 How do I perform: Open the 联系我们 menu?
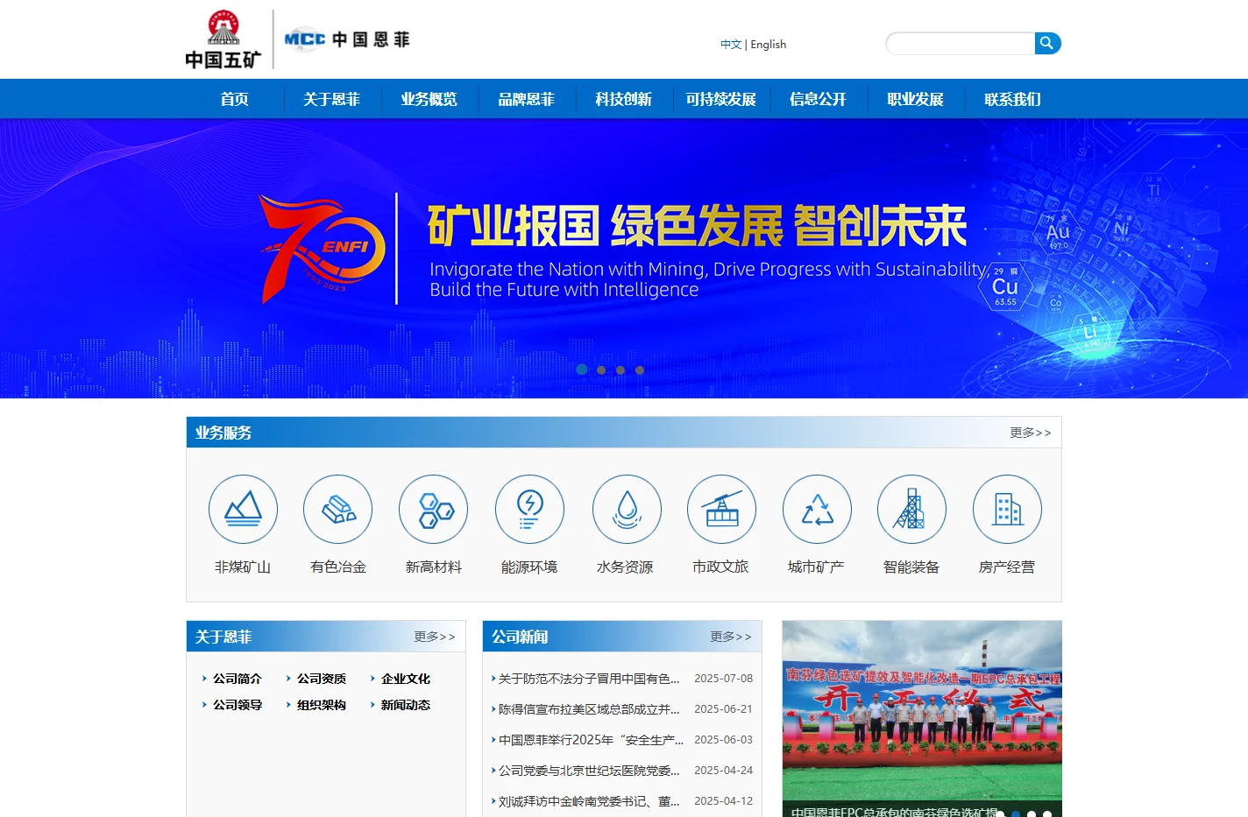pyautogui.click(x=1012, y=99)
